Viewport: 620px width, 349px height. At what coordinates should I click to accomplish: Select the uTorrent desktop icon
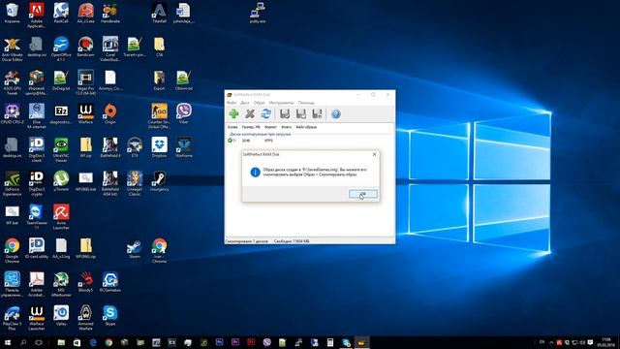click(61, 181)
